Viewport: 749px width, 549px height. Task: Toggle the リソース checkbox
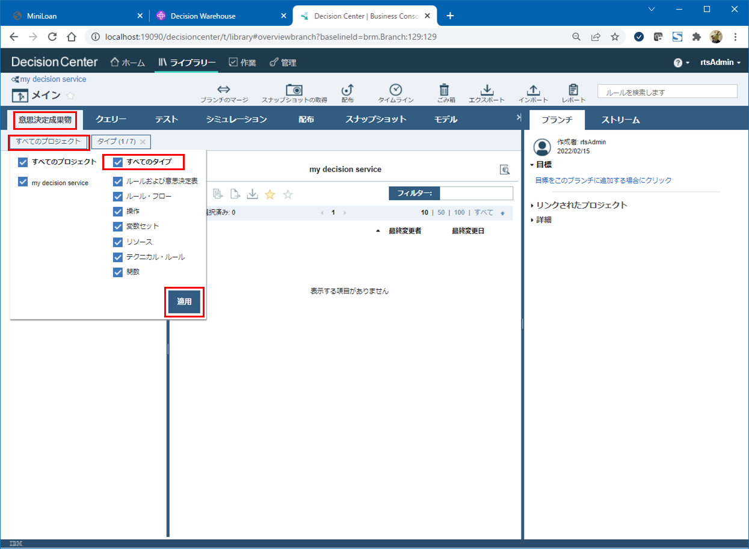click(118, 242)
